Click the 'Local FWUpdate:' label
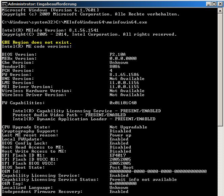 coord(22,139)
